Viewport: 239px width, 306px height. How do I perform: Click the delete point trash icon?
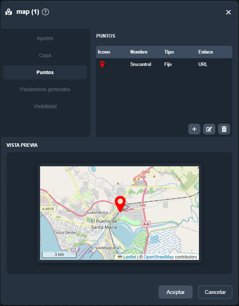[224, 129]
